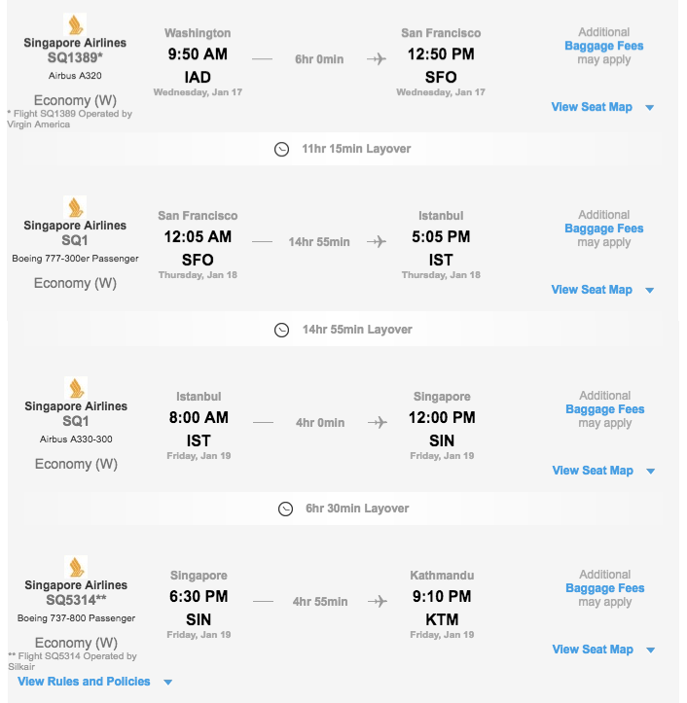Image resolution: width=687 pixels, height=703 pixels.
Task: Expand seat map arrow for Kathmandu flight
Action: pos(650,650)
